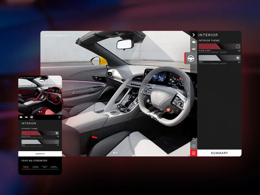Select Grey theme radio button in desktop panel
Screen dimensions: 260x195
pos(238,58)
